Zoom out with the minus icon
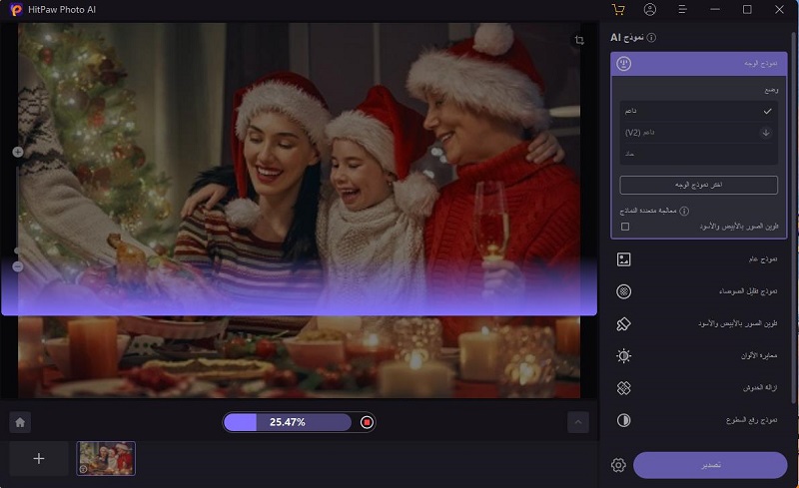 (18, 266)
